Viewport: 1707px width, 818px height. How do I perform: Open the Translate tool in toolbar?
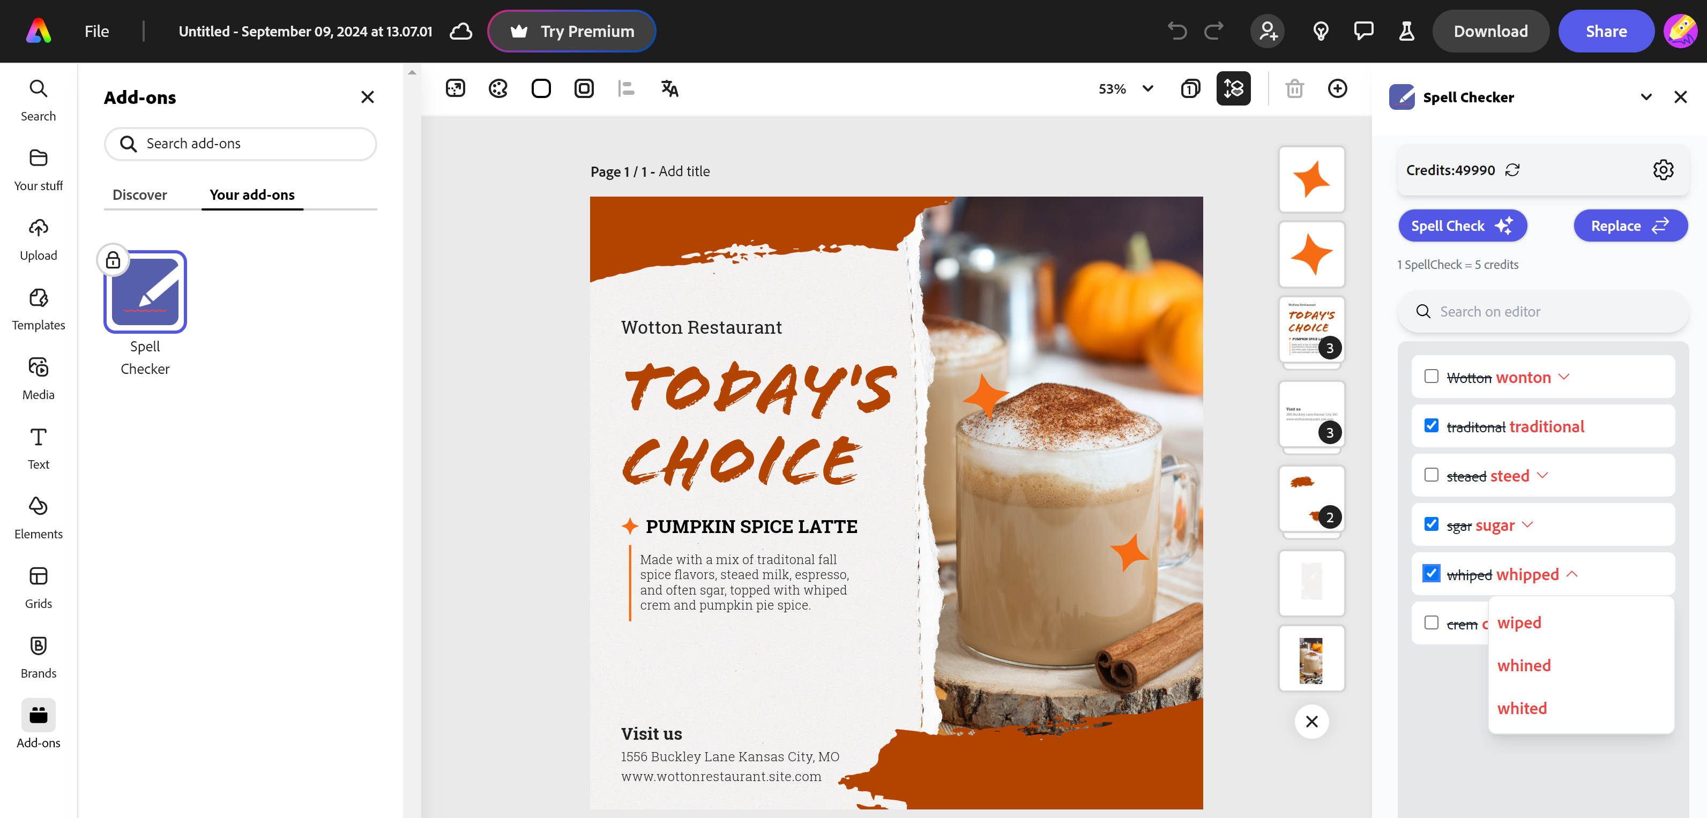[x=669, y=88]
